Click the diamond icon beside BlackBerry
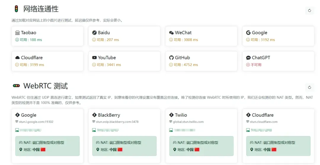The image size is (320, 165). point(94,115)
